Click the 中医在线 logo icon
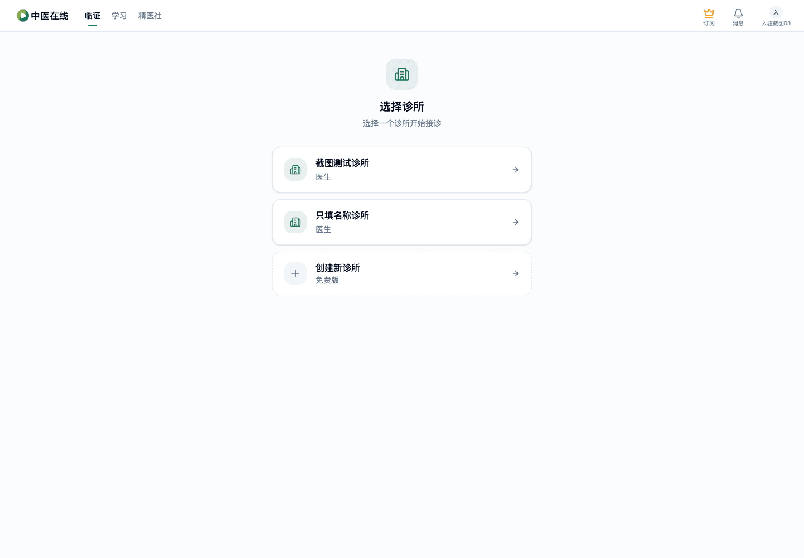804x558 pixels. [23, 16]
